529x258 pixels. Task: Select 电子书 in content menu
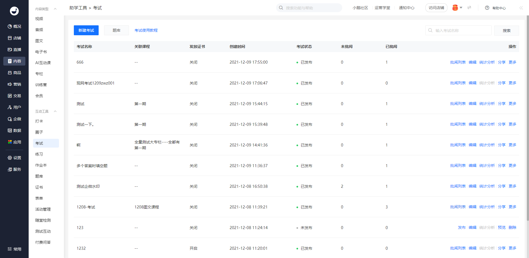41,52
